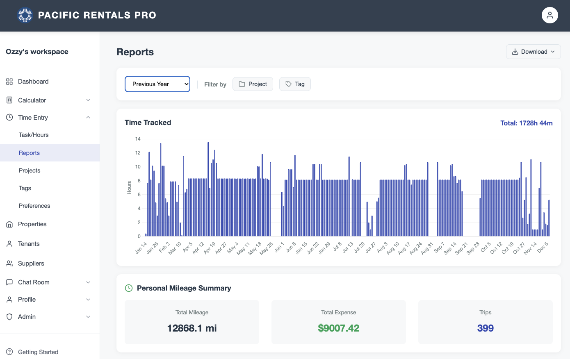Expand the Admin sidebar section
The height and width of the screenshot is (359, 570).
click(88, 317)
